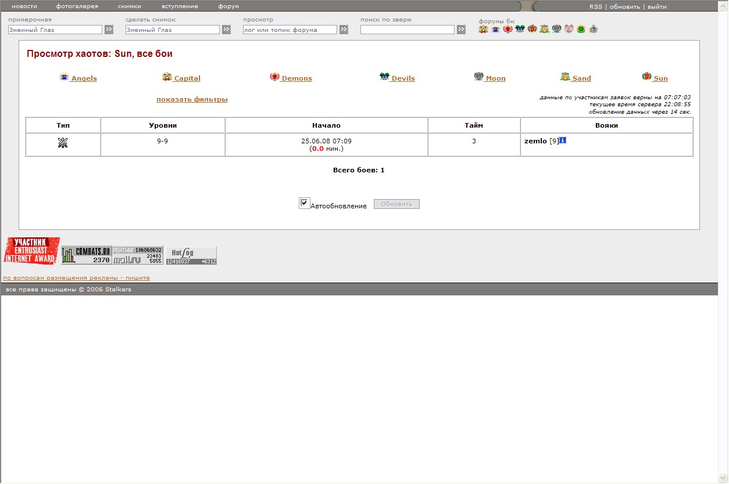Click 'выйти' logout link
Screen dimensions: 729x484
pyautogui.click(x=657, y=7)
